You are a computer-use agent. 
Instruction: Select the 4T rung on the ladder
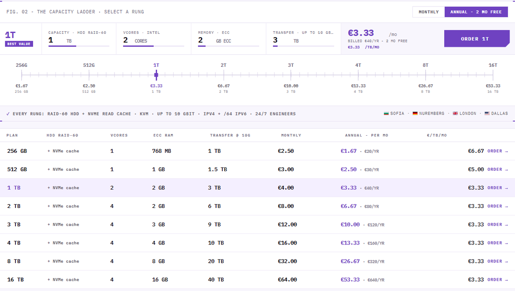[x=358, y=65]
